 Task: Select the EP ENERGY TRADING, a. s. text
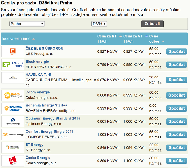[x=49, y=67]
